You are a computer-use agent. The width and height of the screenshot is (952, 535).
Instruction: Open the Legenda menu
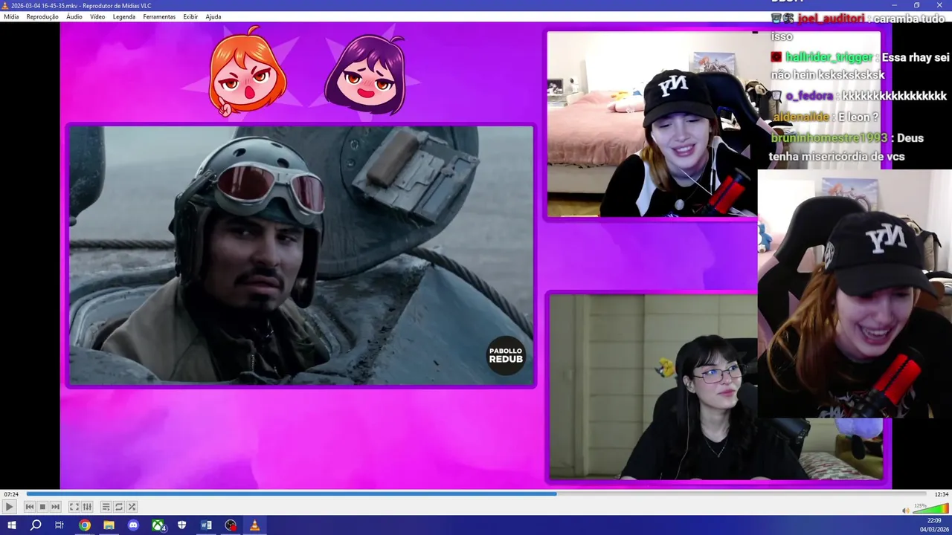pyautogui.click(x=124, y=16)
